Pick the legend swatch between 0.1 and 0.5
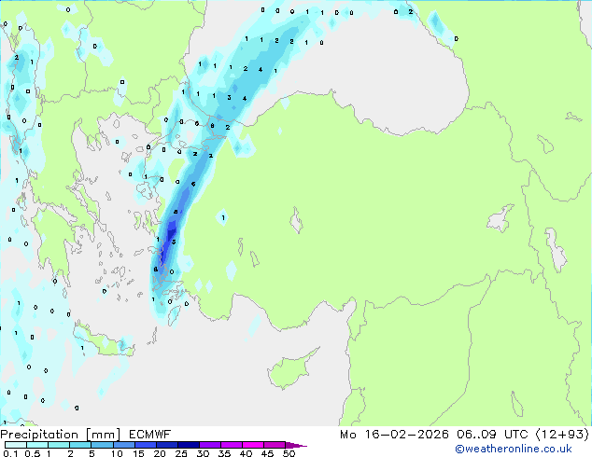The width and height of the screenshot is (592, 457). pos(16,445)
